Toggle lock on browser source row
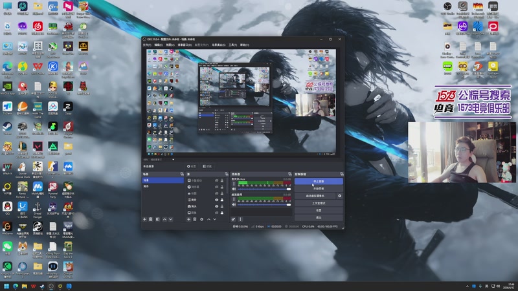 point(222,187)
